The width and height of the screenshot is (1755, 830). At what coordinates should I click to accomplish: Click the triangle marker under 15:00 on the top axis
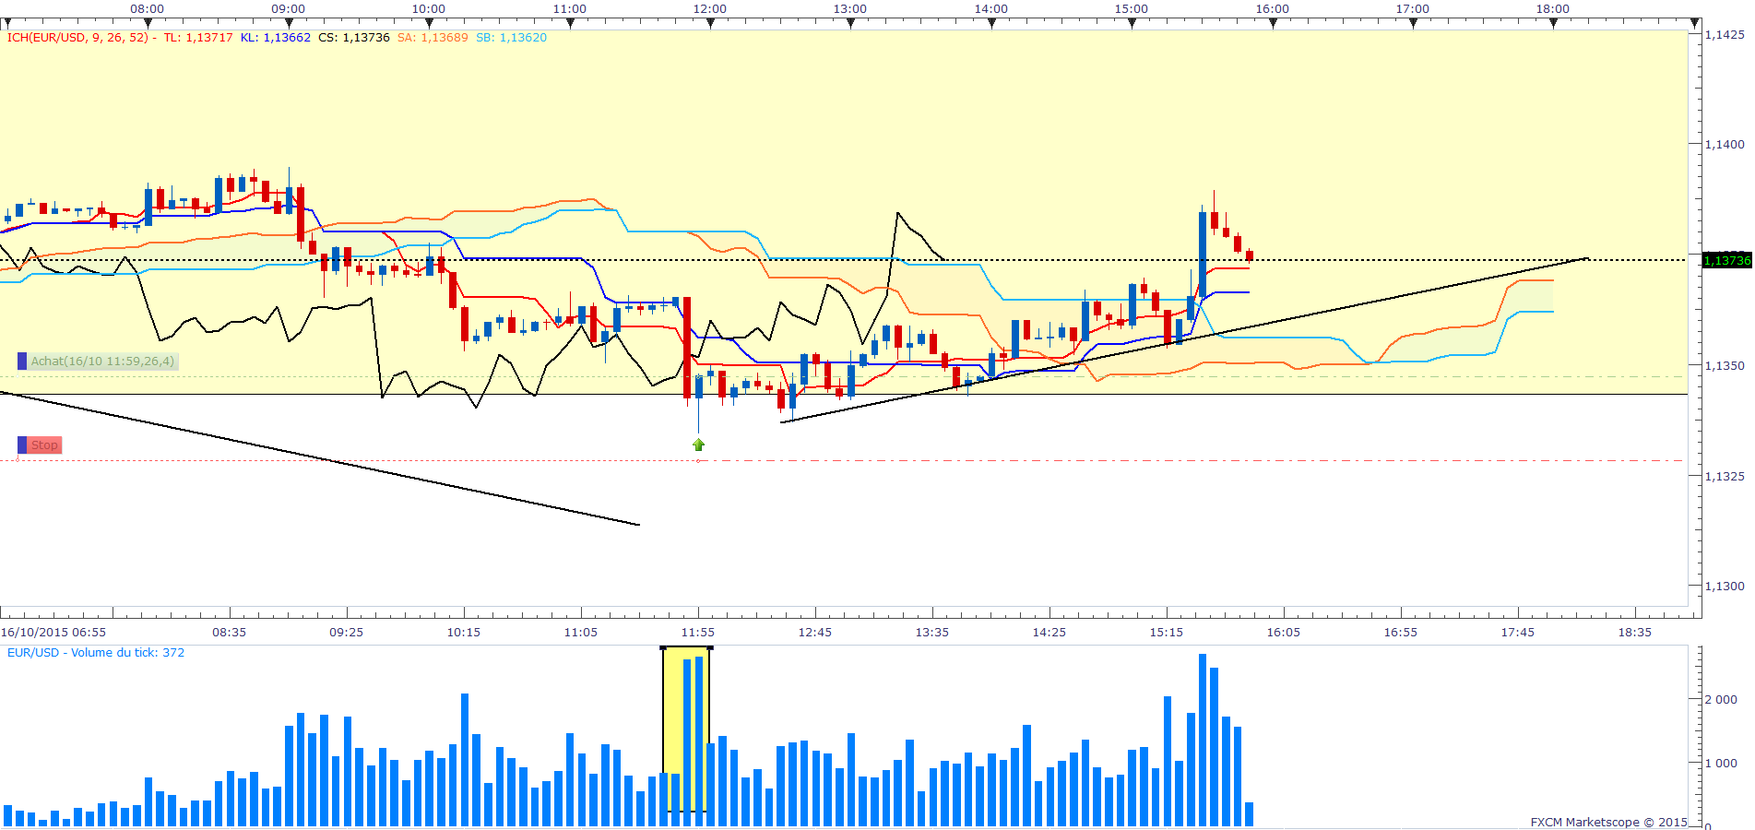coord(1132,24)
